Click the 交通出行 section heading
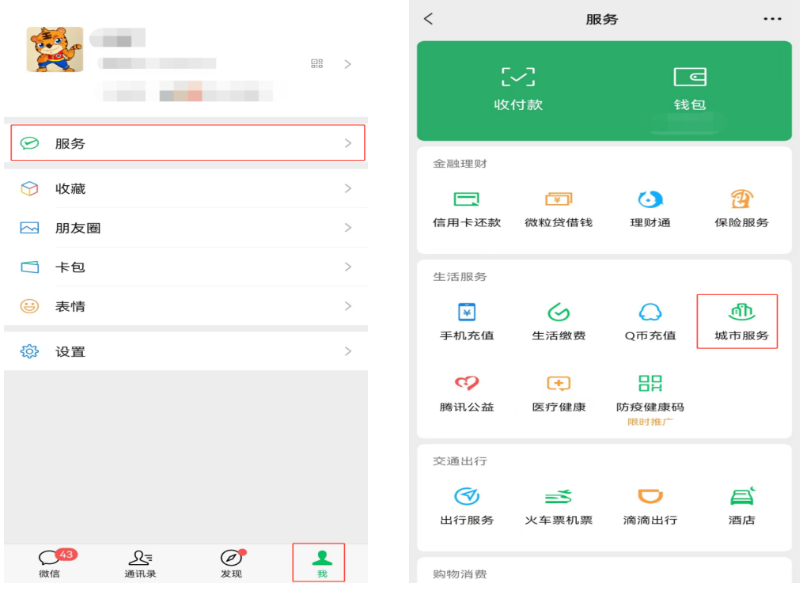803x591 pixels. (x=460, y=461)
